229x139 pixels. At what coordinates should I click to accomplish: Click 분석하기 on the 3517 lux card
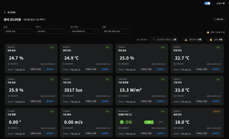click(x=105, y=101)
